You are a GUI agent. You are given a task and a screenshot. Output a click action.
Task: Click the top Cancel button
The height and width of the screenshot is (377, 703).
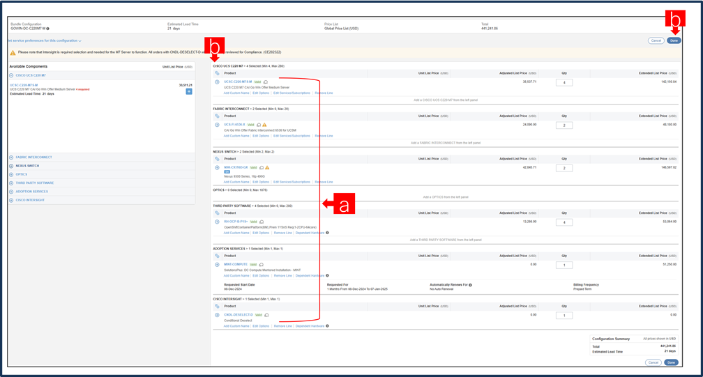point(656,40)
